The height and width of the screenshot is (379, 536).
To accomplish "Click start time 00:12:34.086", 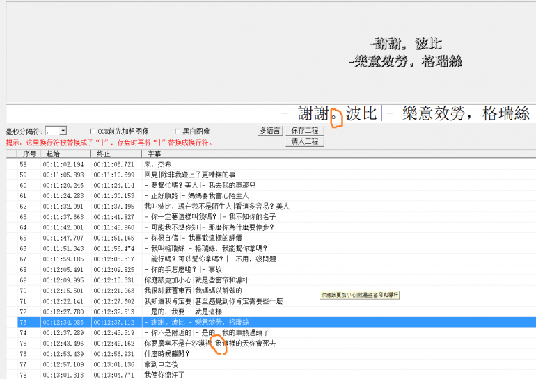I will pos(63,322).
